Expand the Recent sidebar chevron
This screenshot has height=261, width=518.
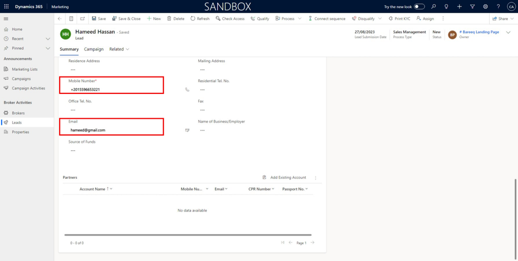48,39
